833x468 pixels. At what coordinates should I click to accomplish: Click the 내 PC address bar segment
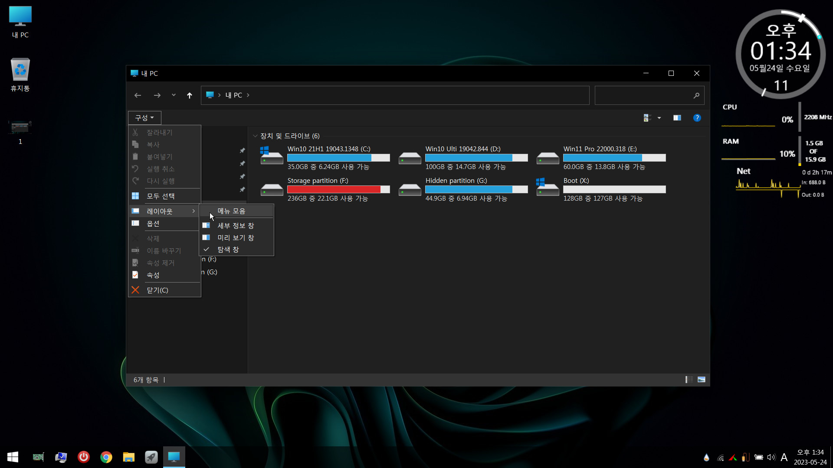point(234,95)
